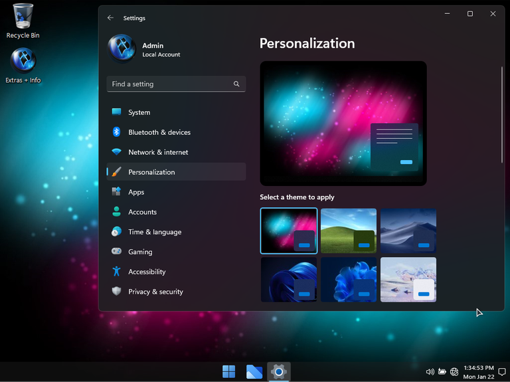The width and height of the screenshot is (510, 382).
Task: Open File Explorer from the taskbar
Action: 254,371
